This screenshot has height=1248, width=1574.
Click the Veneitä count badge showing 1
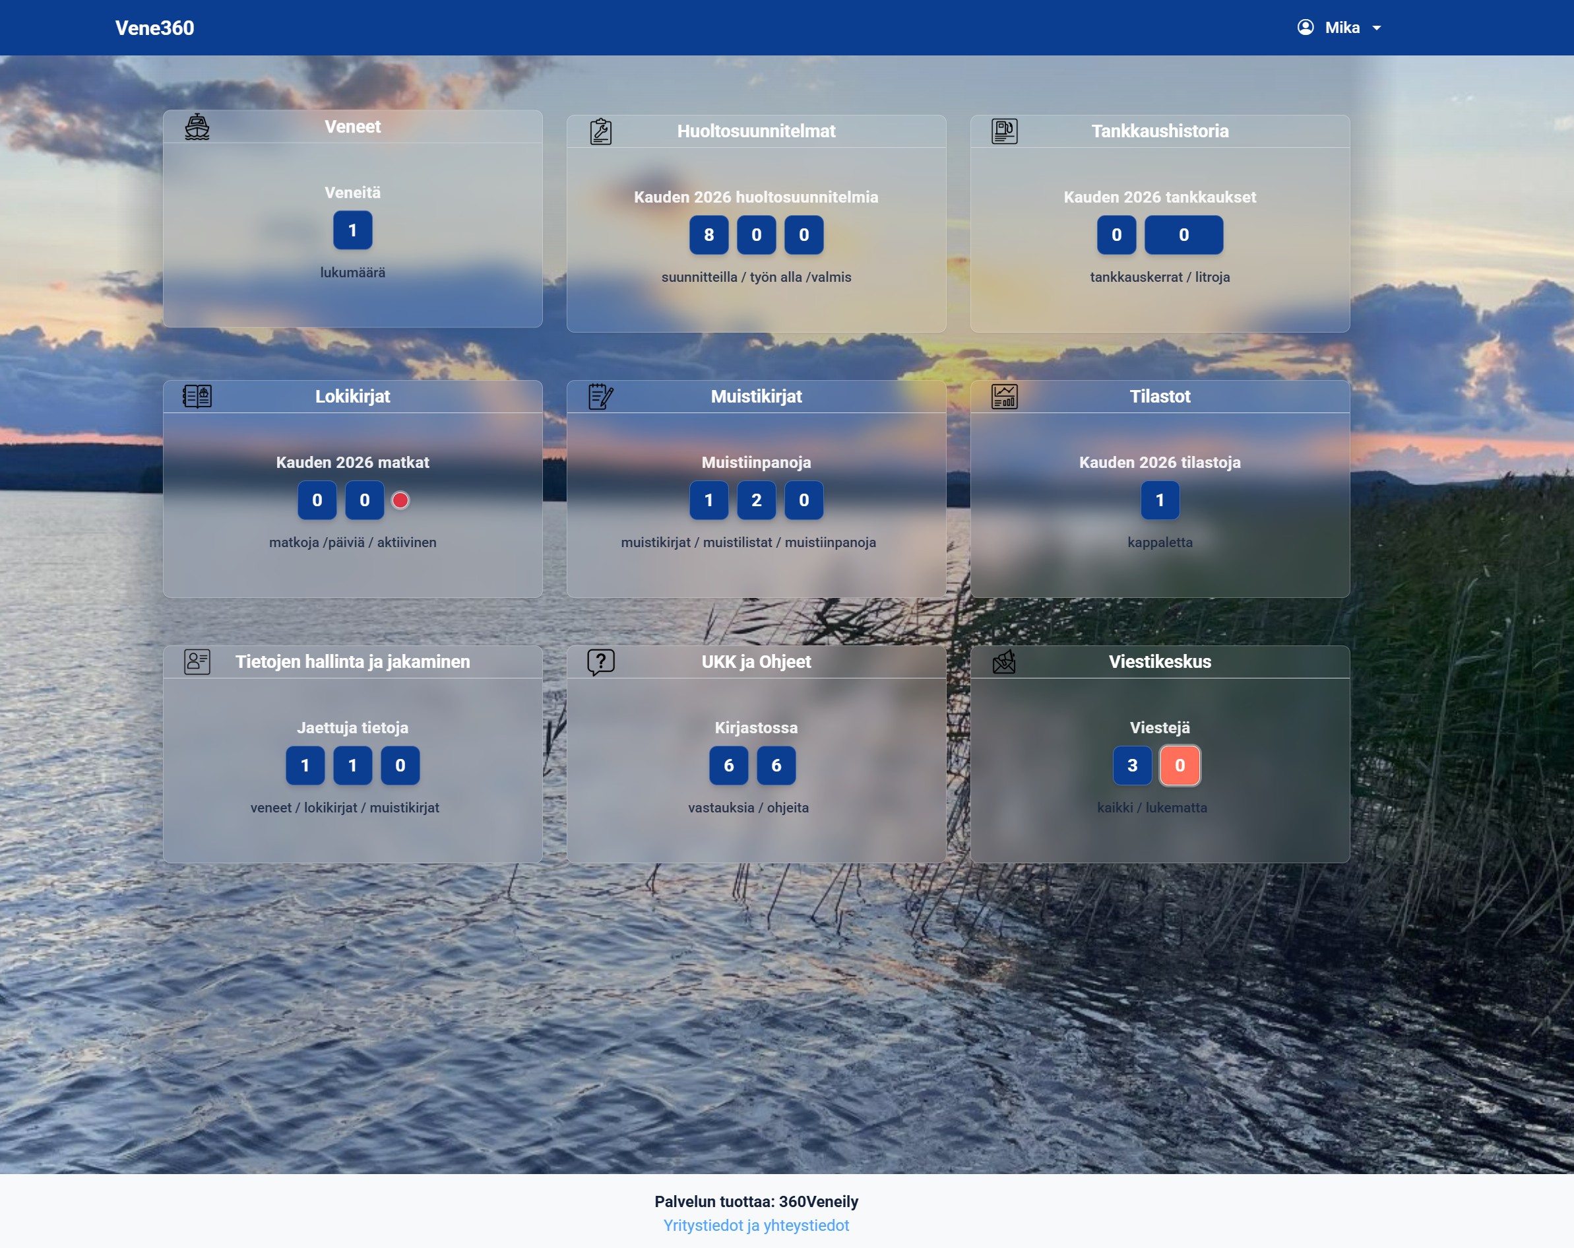tap(353, 230)
